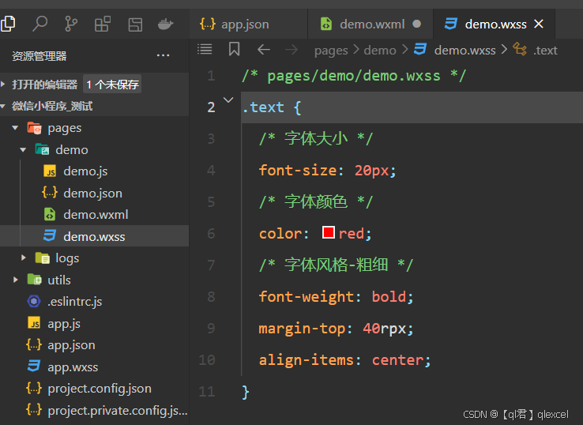The image size is (583, 425).
Task: Click the closing brace on line 11
Action: [x=246, y=392]
